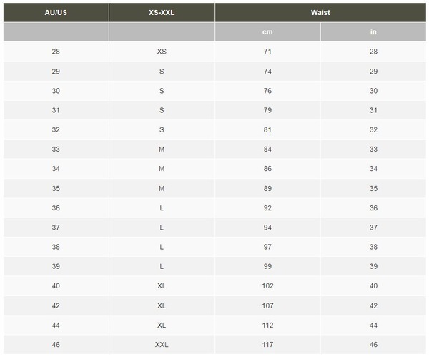Click the AU/US column header
This screenshot has height=357, width=429.
(56, 13)
